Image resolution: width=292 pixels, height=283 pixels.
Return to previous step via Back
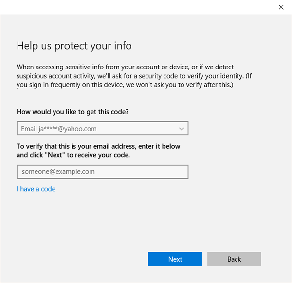(x=234, y=259)
